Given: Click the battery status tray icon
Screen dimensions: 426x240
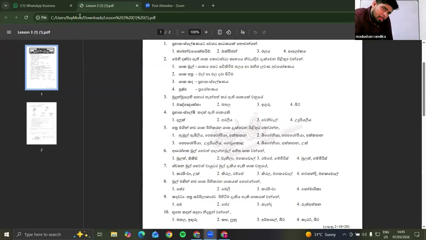Looking at the screenshot, I should [x=357, y=235].
